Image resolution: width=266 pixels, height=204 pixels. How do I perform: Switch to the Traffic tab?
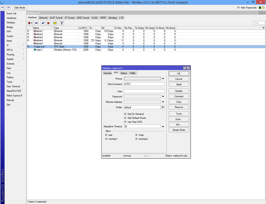click(x=132, y=73)
